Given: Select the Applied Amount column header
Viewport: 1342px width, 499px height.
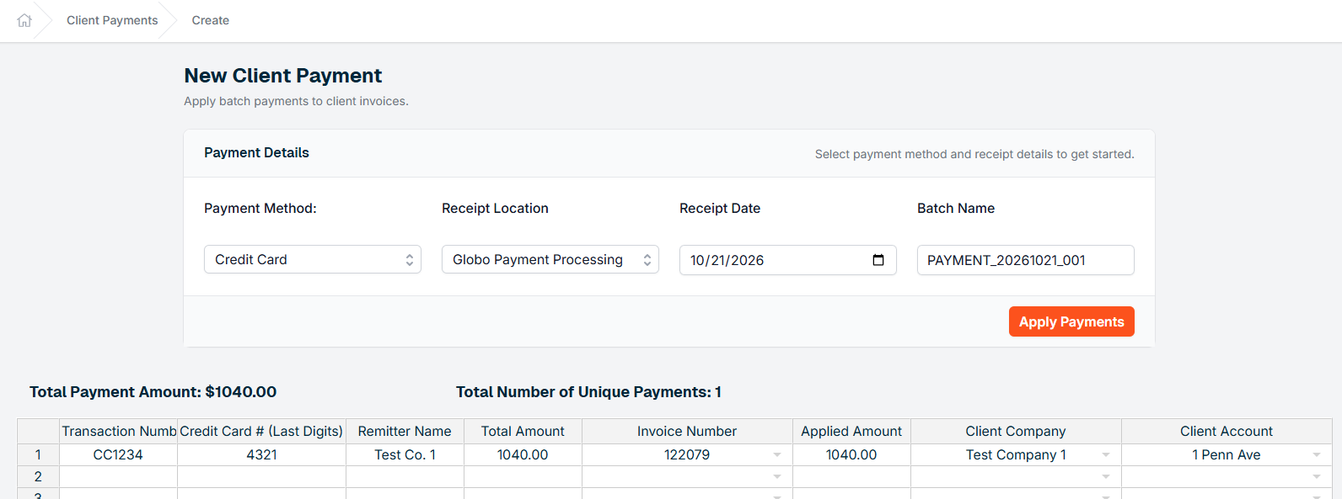Looking at the screenshot, I should 851,431.
